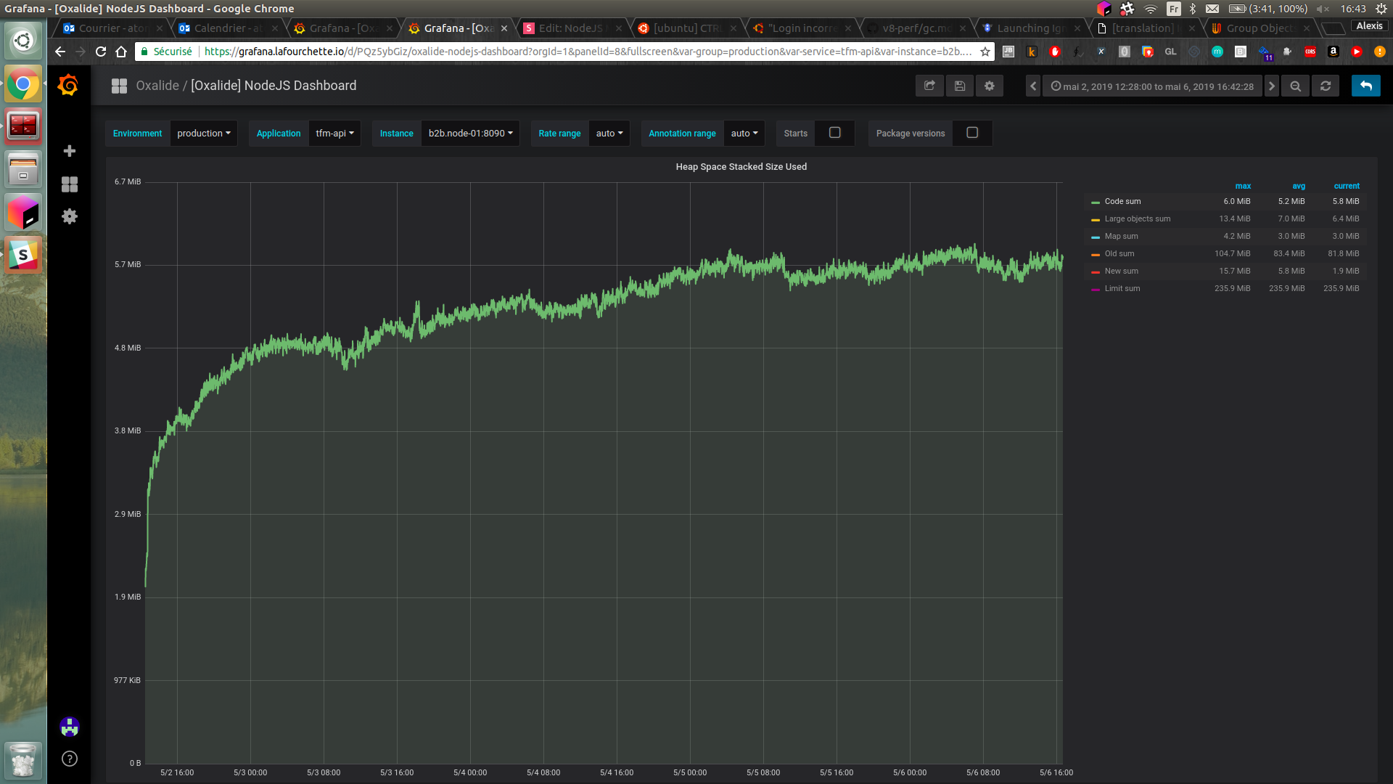Zoom out the time range
The height and width of the screenshot is (784, 1393).
click(1295, 86)
